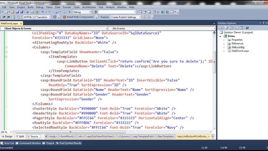Click the Comment out selected lines icon

tap(14, 17)
